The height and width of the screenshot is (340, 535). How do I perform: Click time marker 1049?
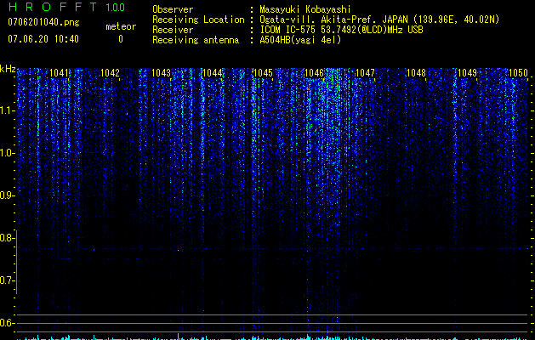pos(468,73)
